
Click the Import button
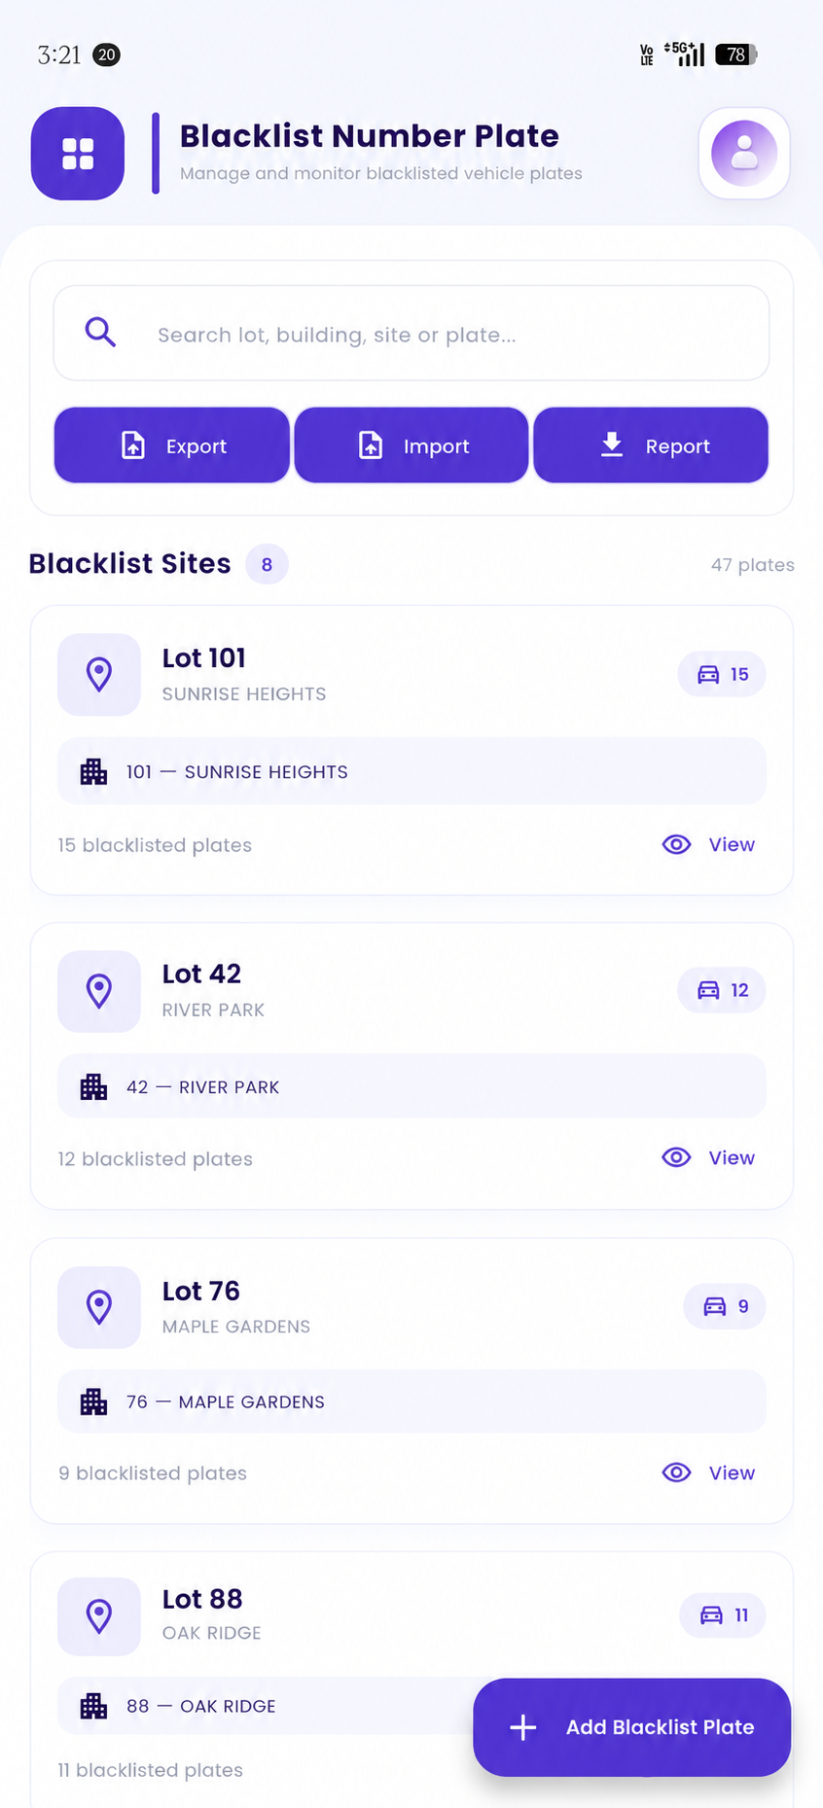click(411, 445)
